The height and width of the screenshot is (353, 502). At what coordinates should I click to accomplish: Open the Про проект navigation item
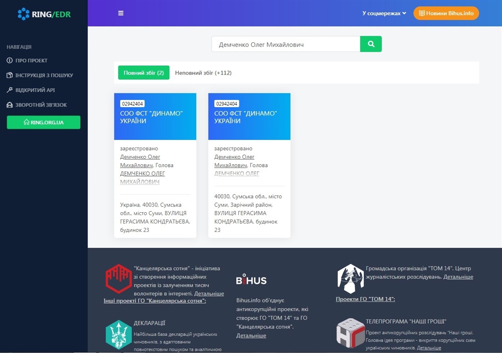27,61
